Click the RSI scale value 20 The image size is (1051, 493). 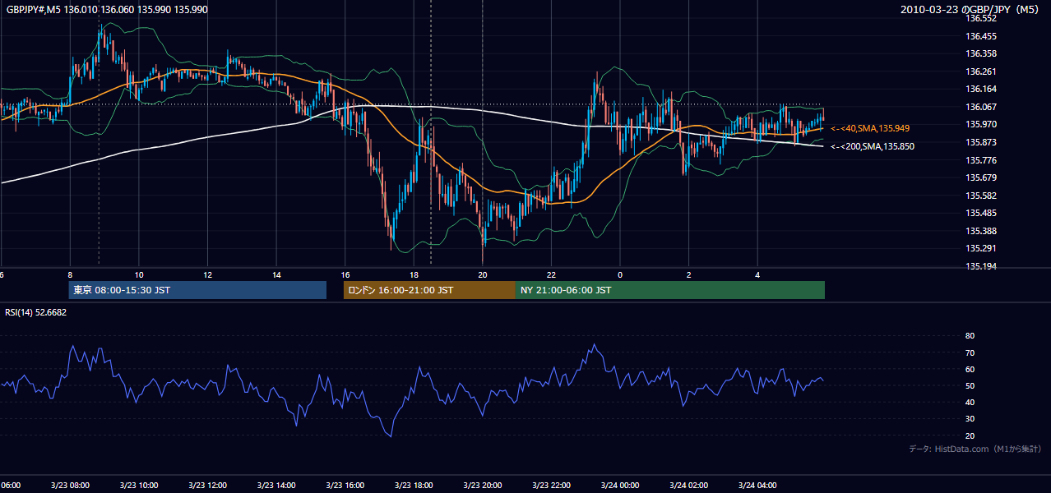(970, 435)
